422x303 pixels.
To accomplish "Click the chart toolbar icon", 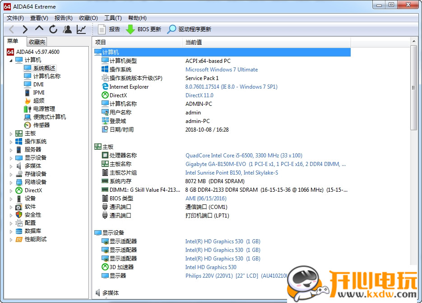I will [81, 29].
